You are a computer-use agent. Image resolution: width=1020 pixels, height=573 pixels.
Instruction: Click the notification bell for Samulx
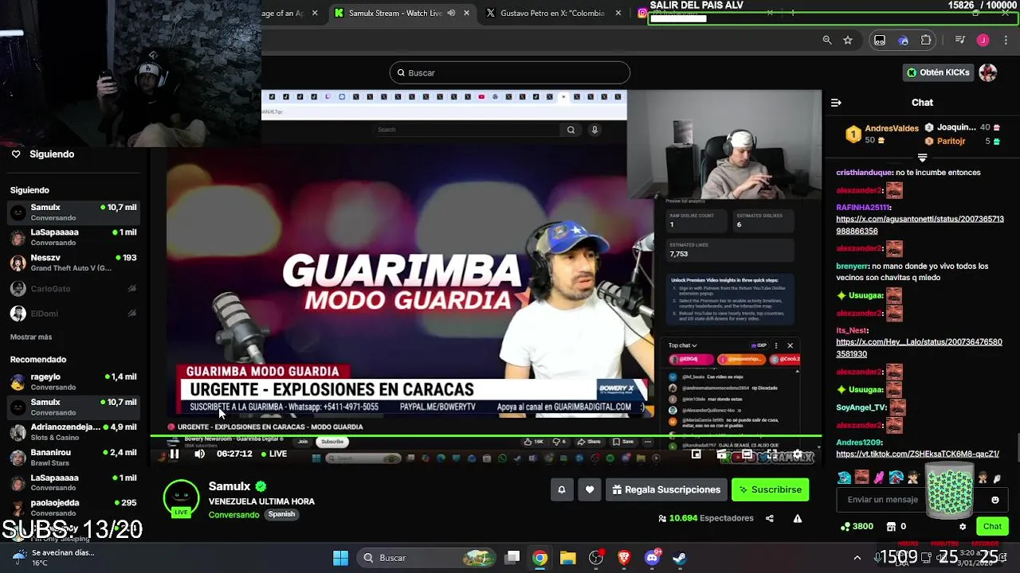[561, 489]
